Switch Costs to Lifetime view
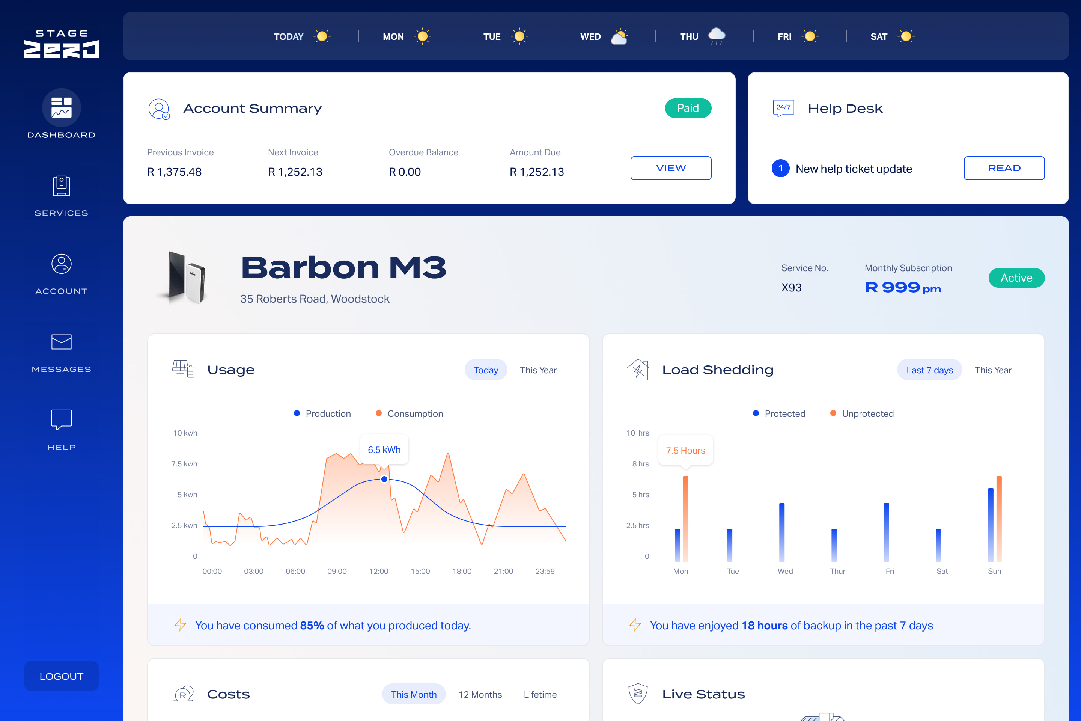This screenshot has height=721, width=1081. click(540, 694)
